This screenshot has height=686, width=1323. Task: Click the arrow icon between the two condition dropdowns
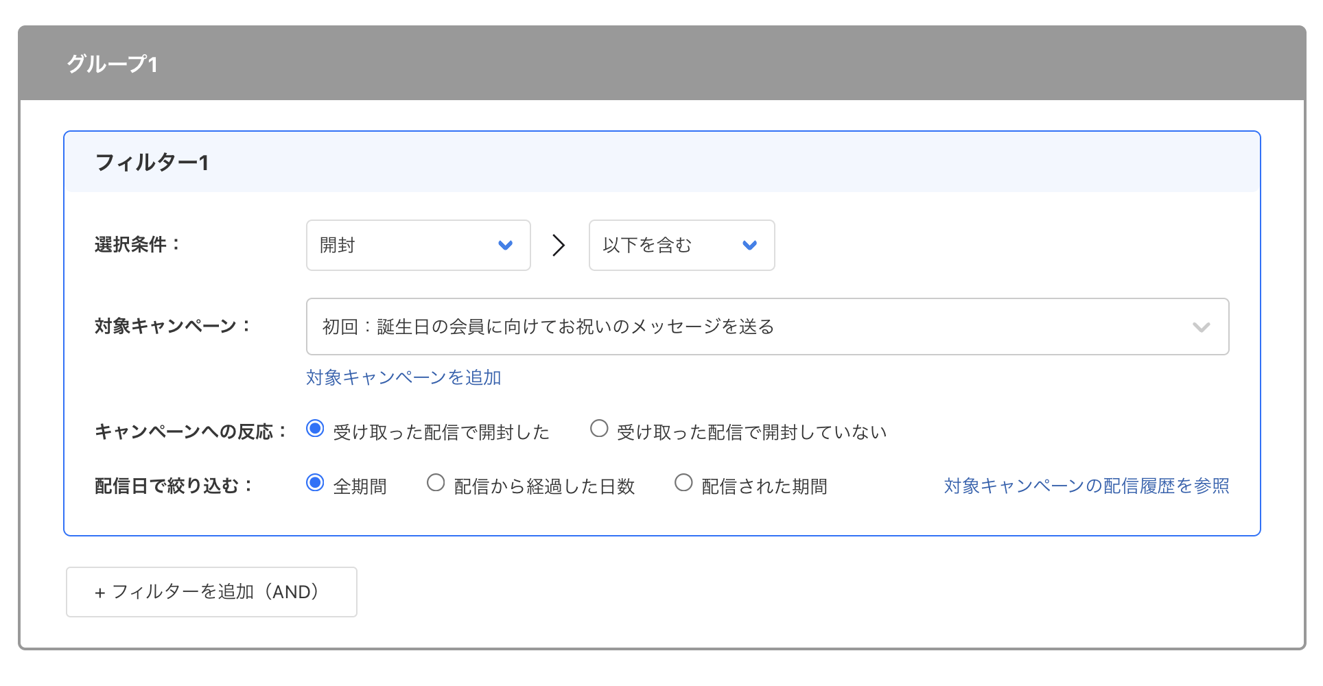pos(559,245)
